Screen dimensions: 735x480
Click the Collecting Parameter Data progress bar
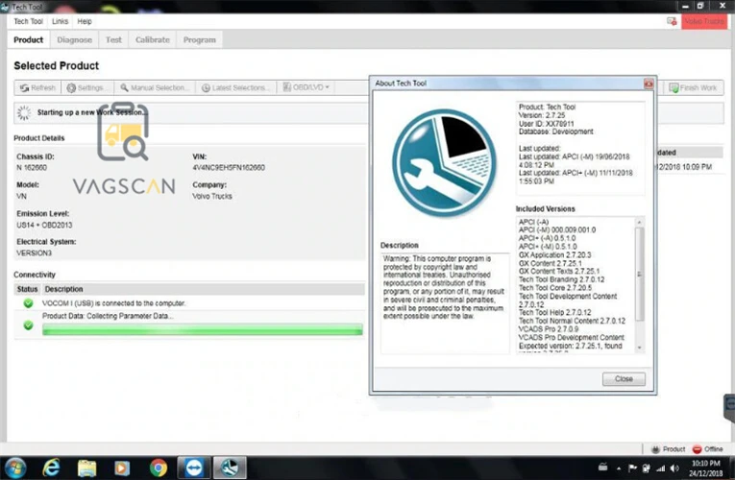(203, 329)
